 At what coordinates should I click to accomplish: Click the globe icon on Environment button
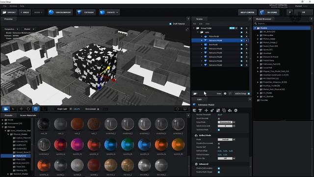tap(51, 12)
